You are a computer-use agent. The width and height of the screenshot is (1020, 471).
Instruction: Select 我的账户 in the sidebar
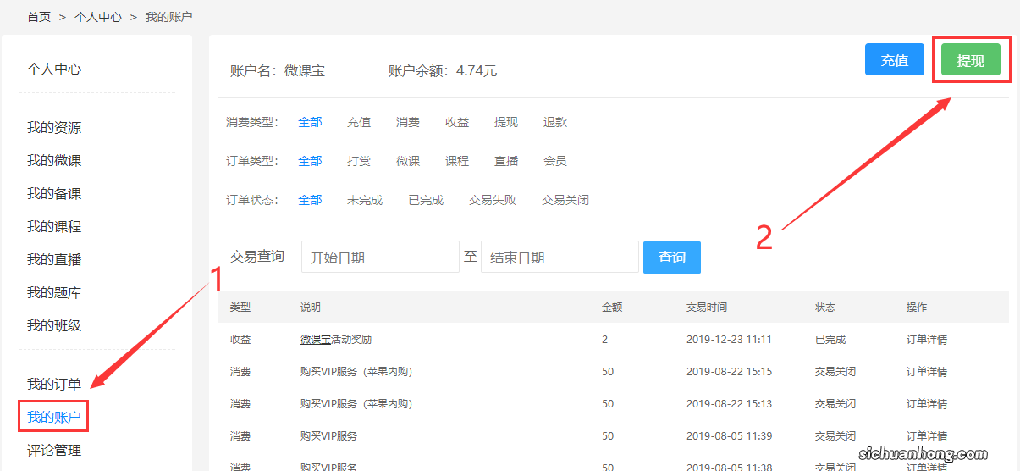point(54,417)
